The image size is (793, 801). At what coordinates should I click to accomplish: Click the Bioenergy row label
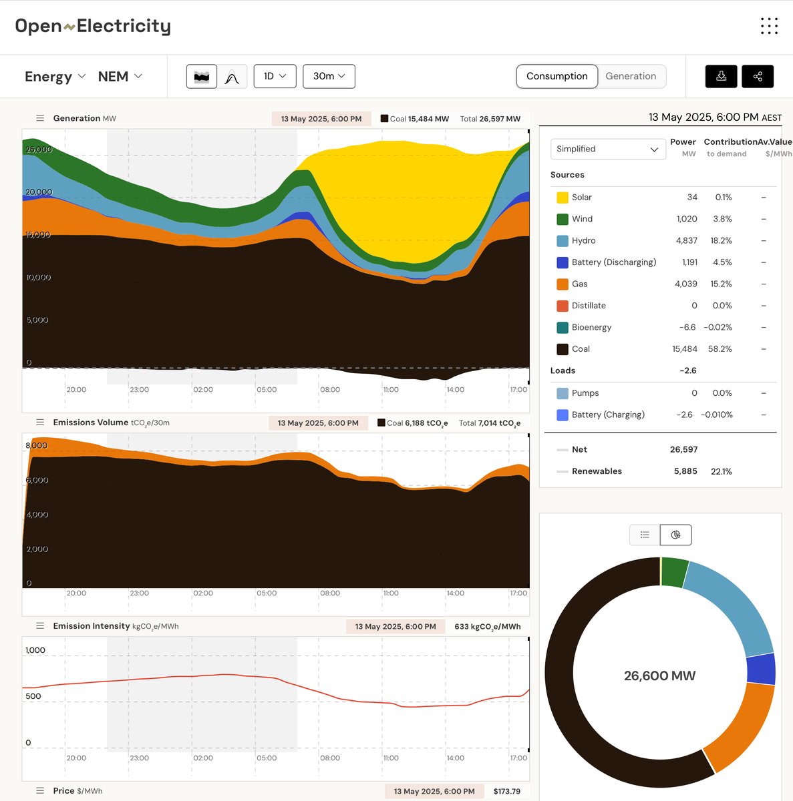(591, 327)
